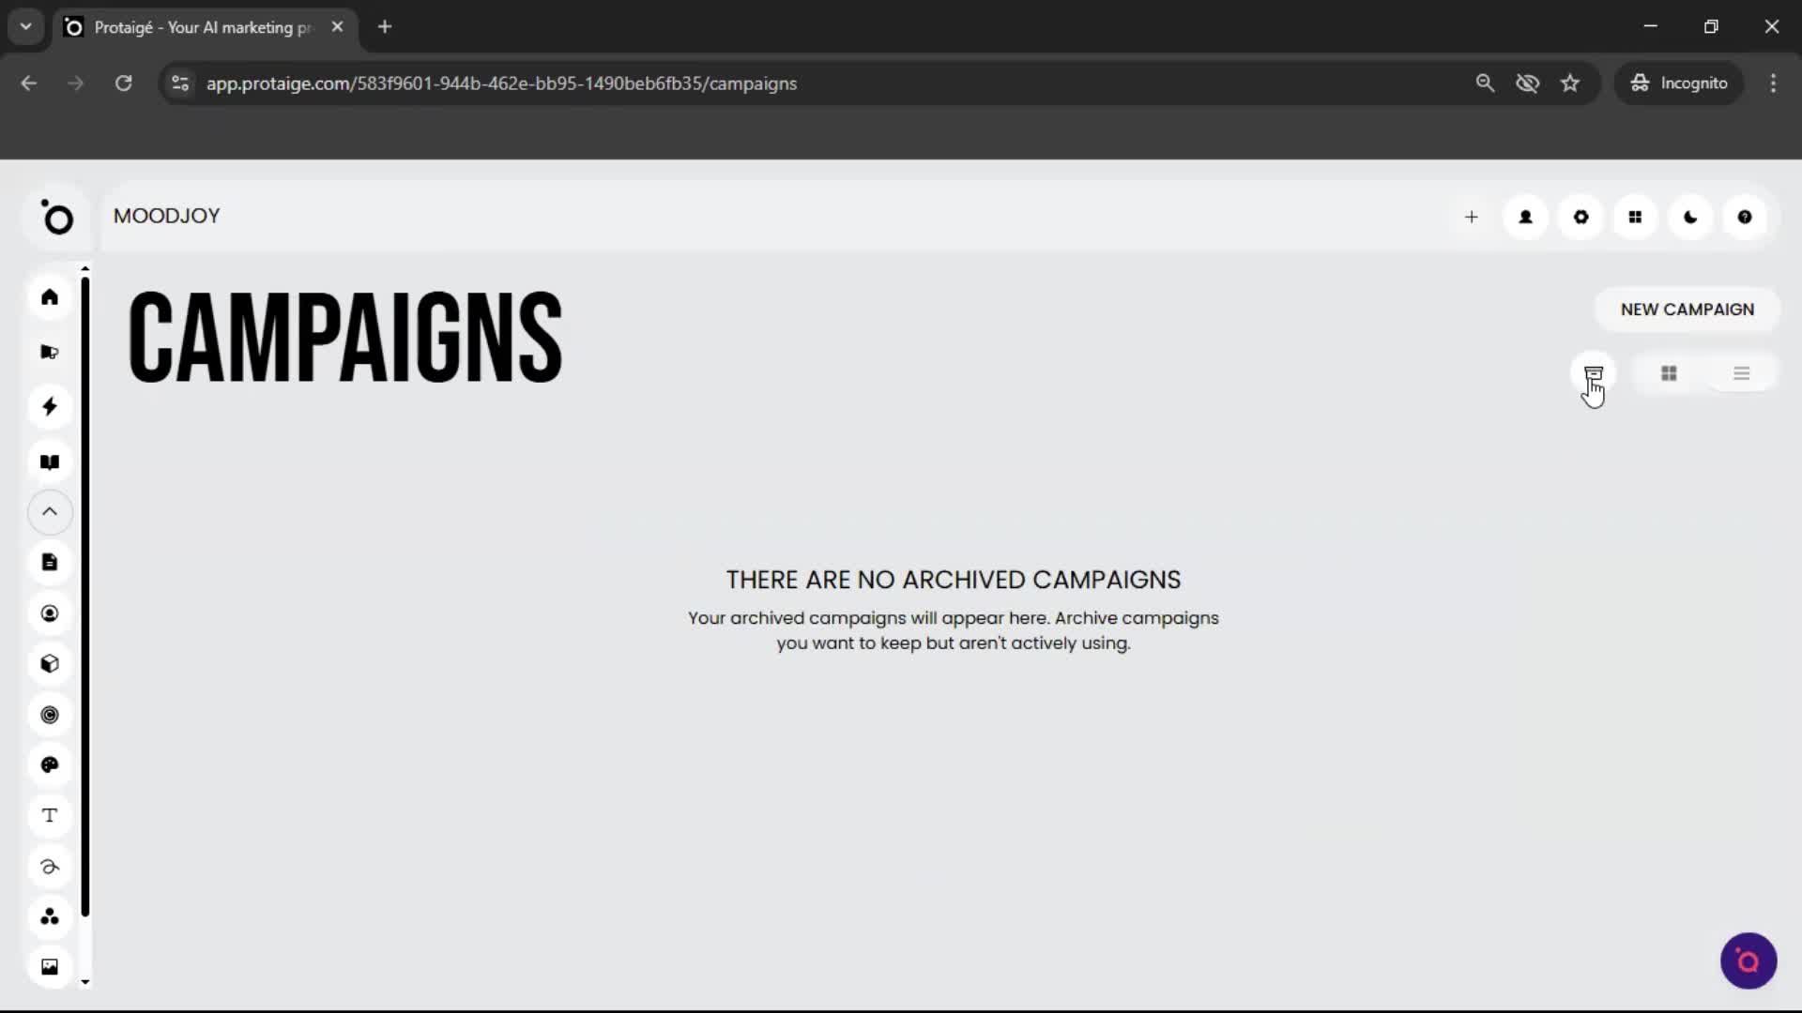Select the personas avatar icon

tap(50, 613)
